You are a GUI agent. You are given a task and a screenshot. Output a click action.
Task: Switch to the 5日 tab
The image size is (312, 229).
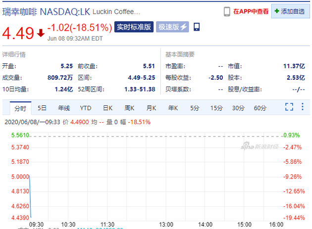tap(42, 108)
